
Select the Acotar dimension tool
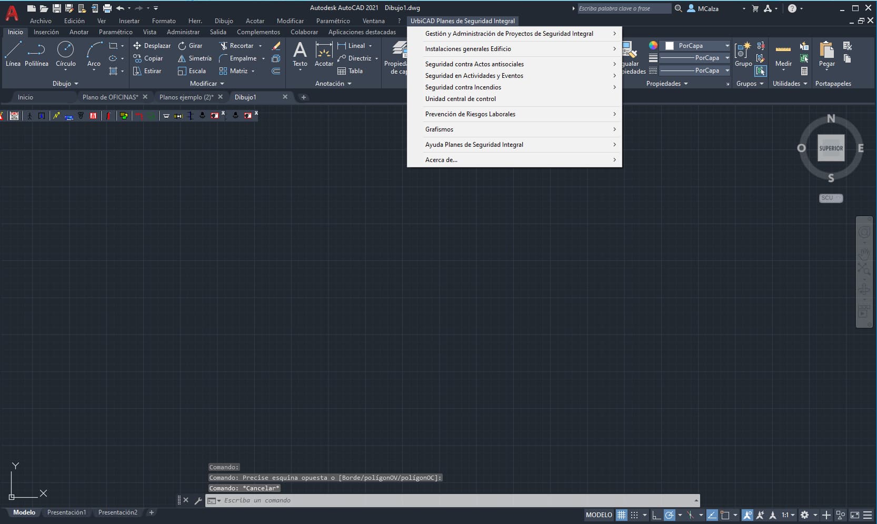[x=324, y=54]
